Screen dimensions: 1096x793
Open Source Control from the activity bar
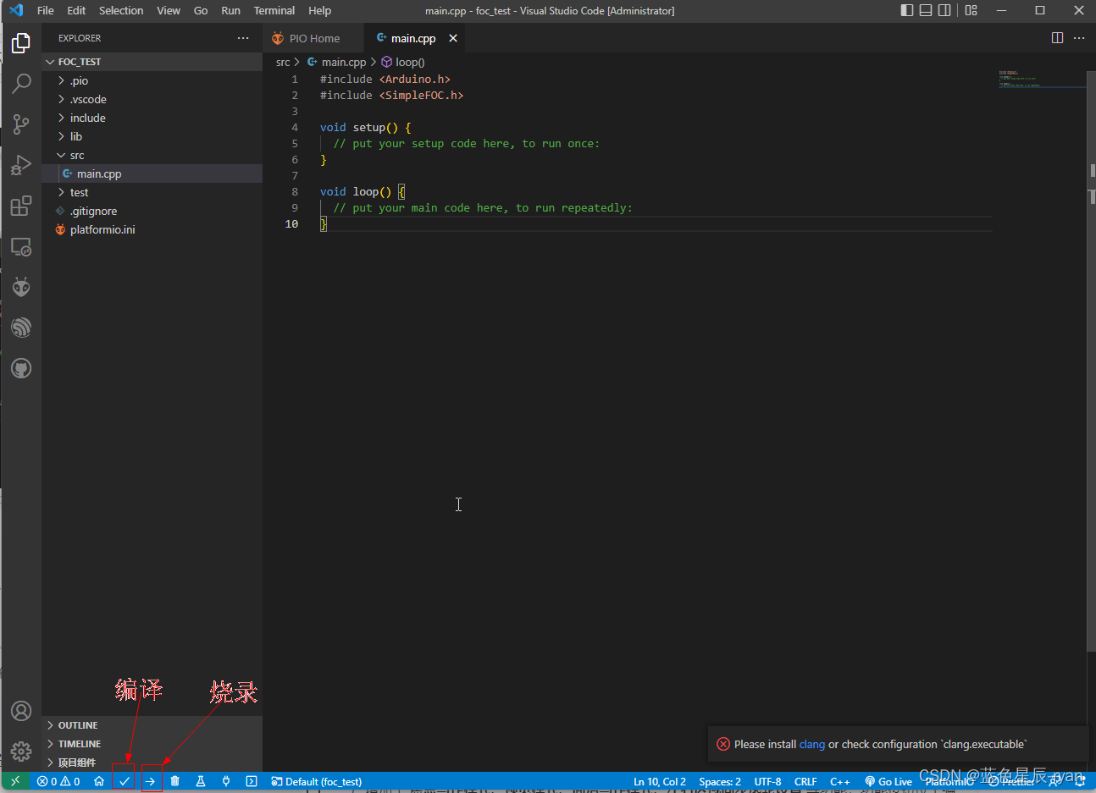21,124
